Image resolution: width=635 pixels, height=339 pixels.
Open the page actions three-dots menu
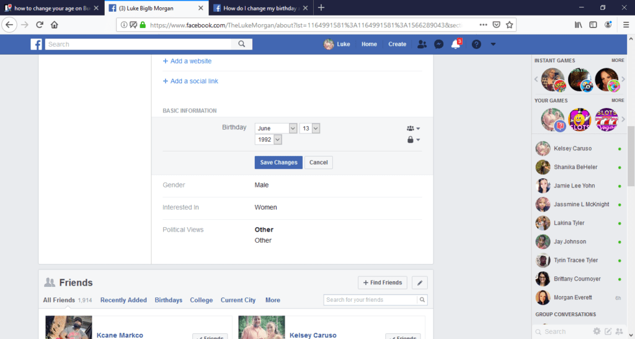(x=483, y=25)
